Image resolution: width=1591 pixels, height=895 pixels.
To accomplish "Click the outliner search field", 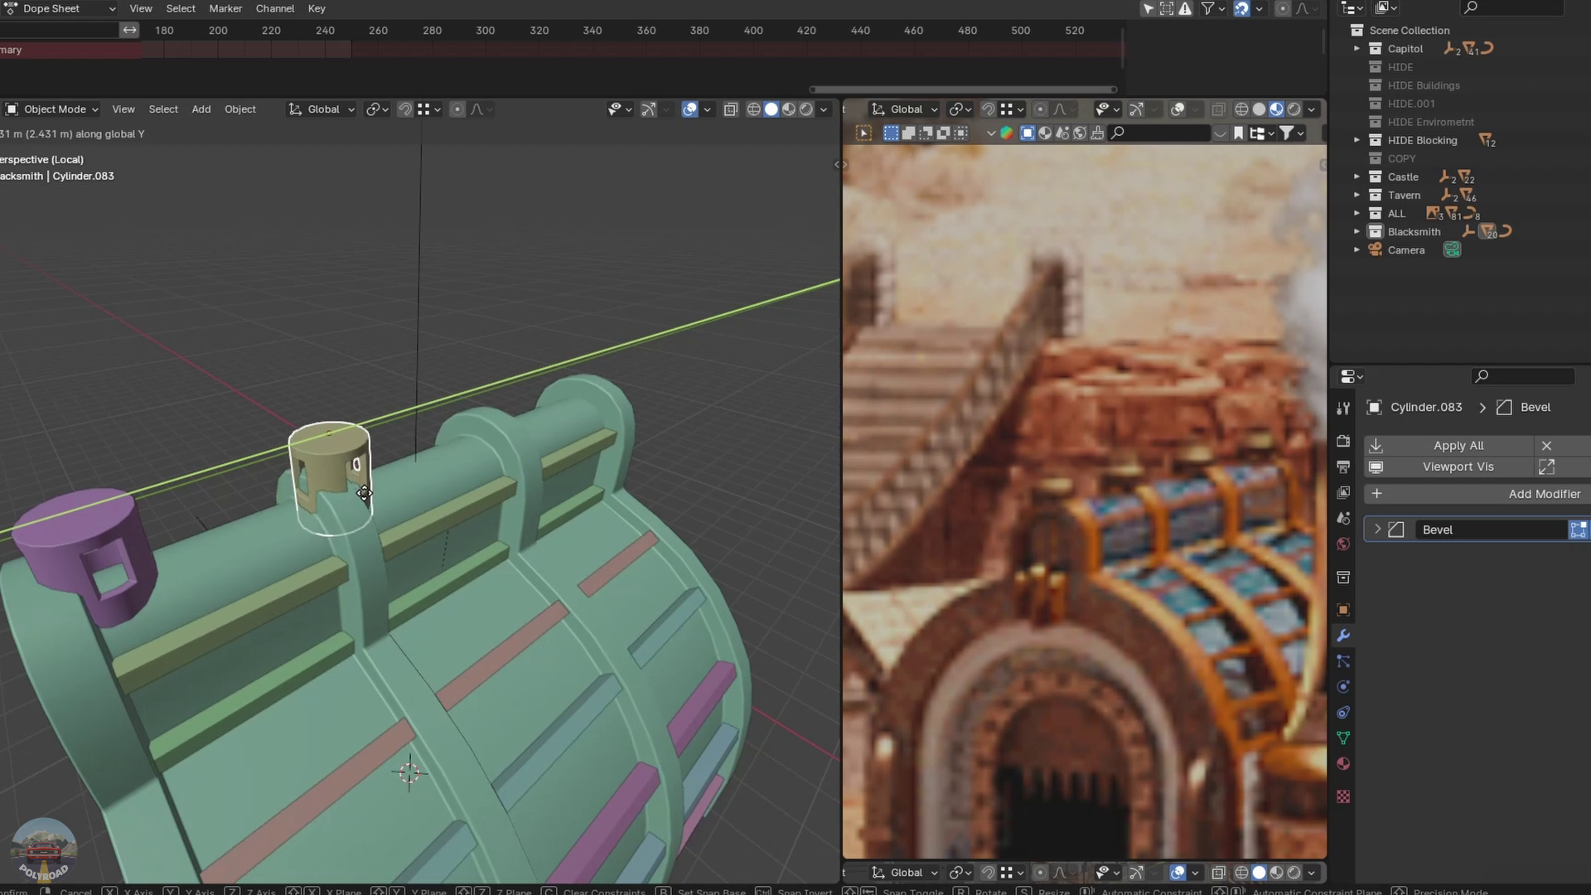I will point(1512,8).
